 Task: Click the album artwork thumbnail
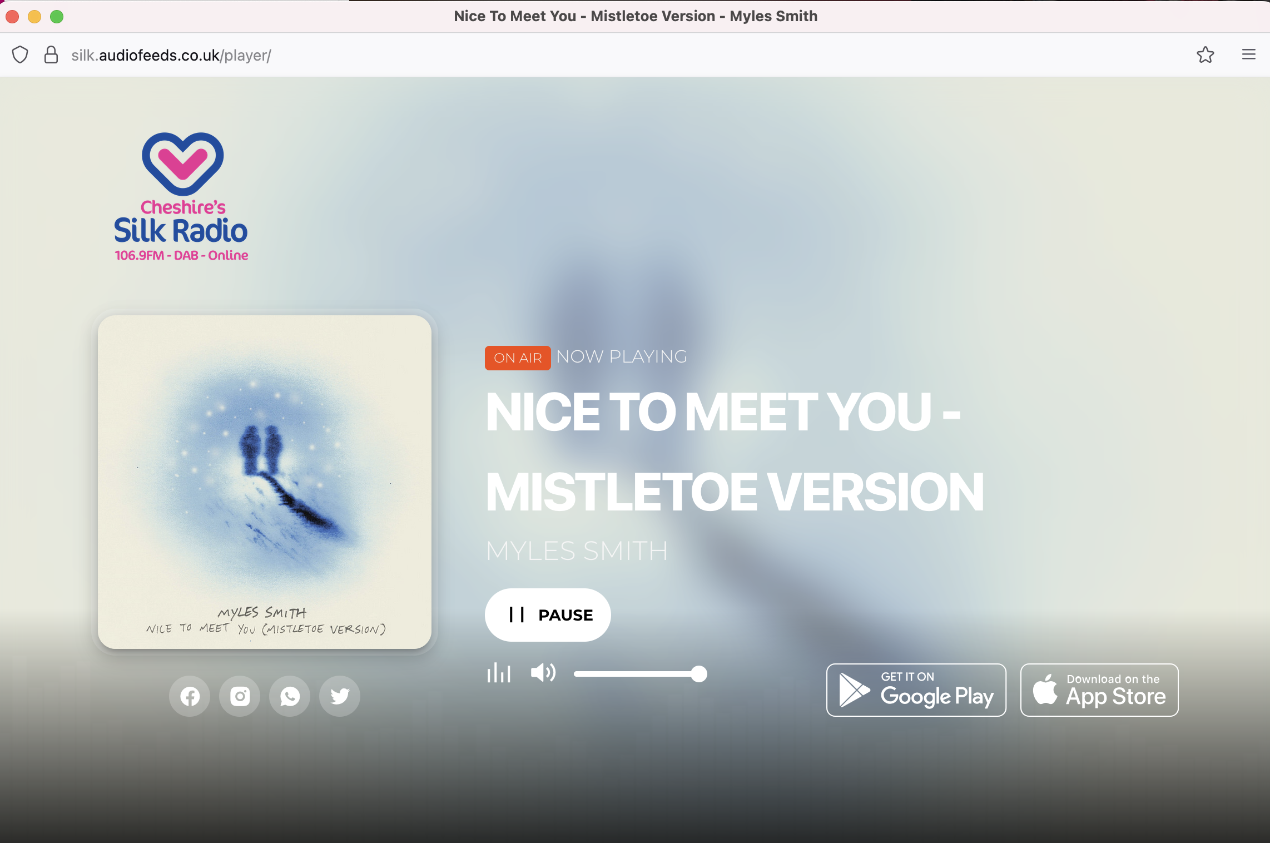point(265,482)
